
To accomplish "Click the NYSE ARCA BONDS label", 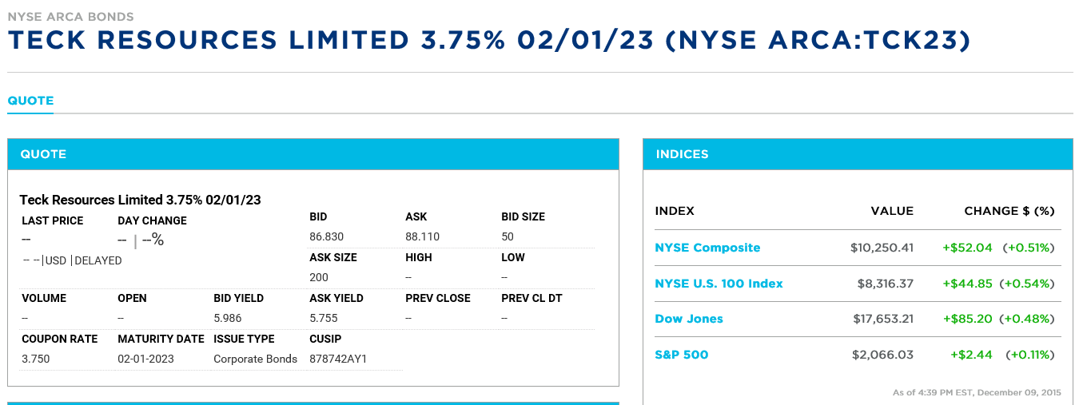I will (70, 16).
